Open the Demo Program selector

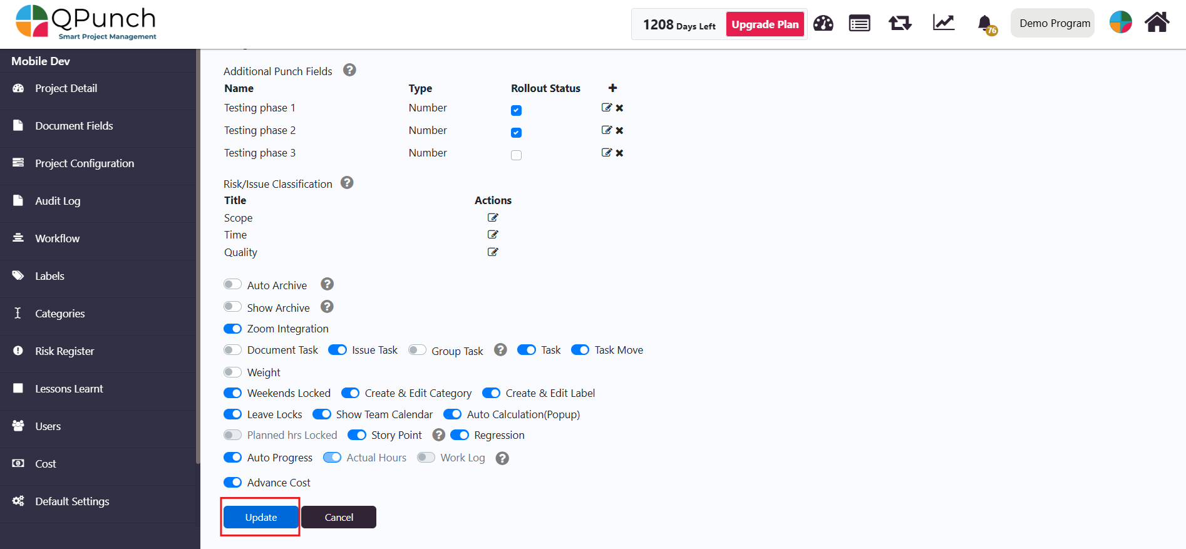(1053, 23)
